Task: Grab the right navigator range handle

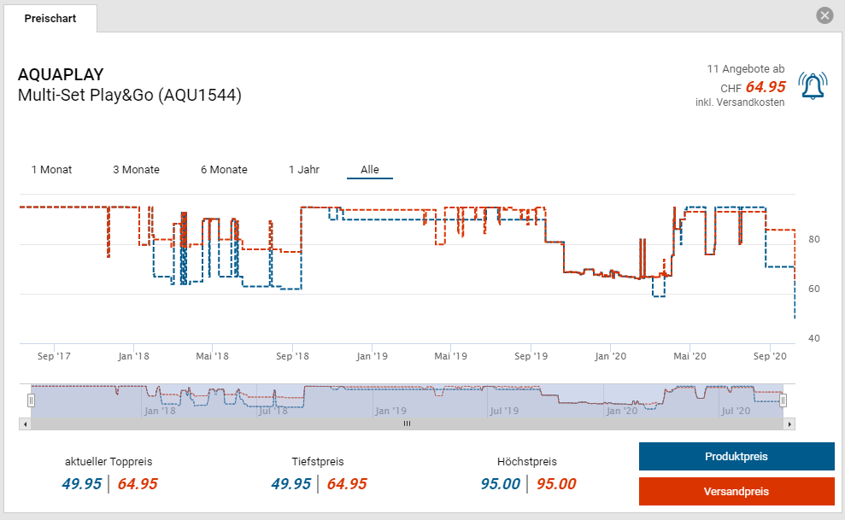Action: tap(783, 400)
